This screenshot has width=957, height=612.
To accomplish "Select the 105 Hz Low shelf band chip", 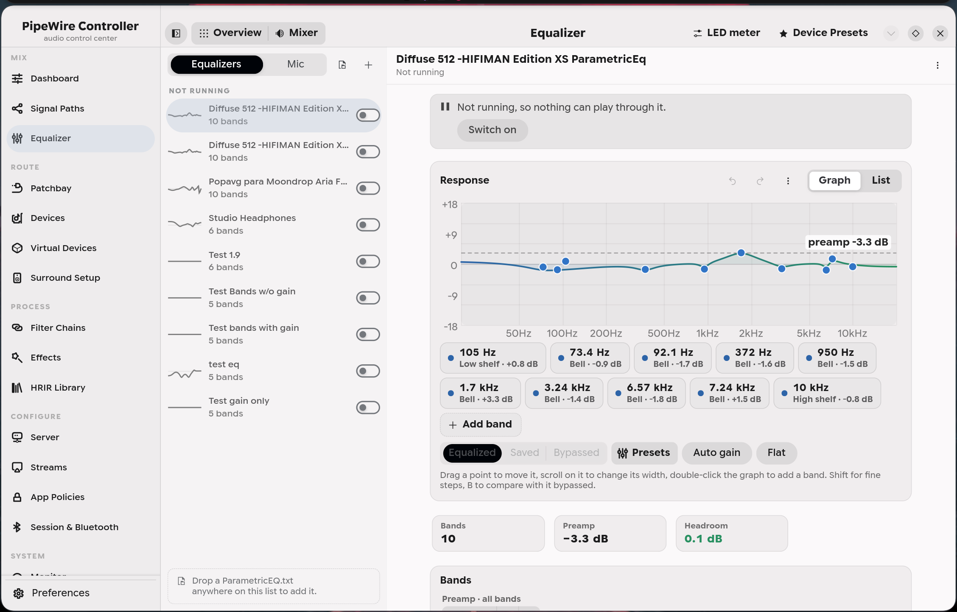I will (x=493, y=358).
